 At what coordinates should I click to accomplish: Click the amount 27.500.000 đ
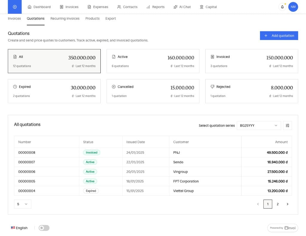[x=277, y=172]
